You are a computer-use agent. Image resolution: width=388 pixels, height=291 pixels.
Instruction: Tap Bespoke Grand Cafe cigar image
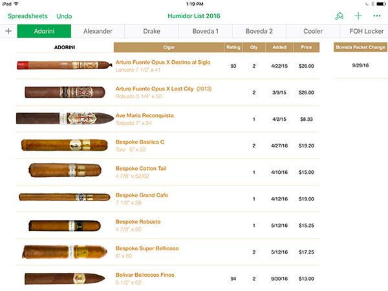[65, 197]
